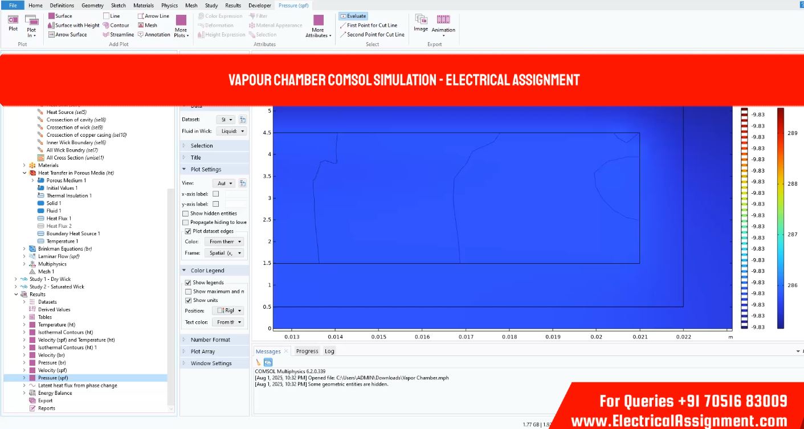
Task: Click the Evaluate button
Action: click(x=353, y=16)
